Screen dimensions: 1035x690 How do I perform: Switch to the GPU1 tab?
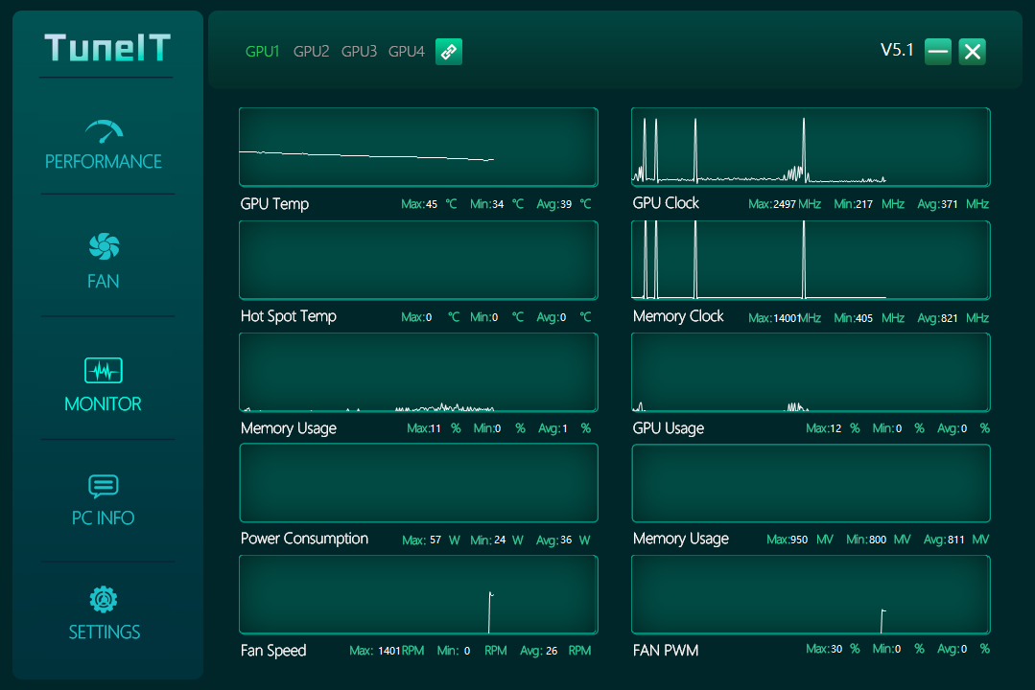click(x=262, y=52)
